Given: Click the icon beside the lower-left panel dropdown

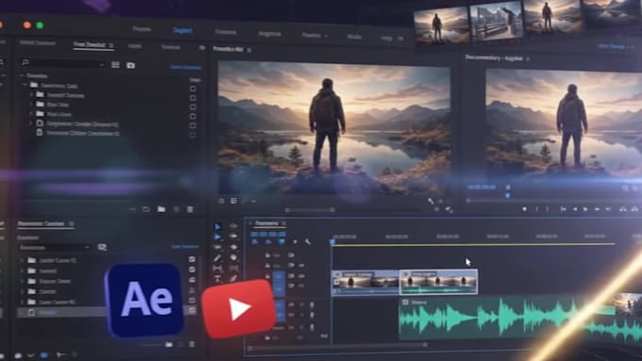Looking at the screenshot, I should pos(102,247).
